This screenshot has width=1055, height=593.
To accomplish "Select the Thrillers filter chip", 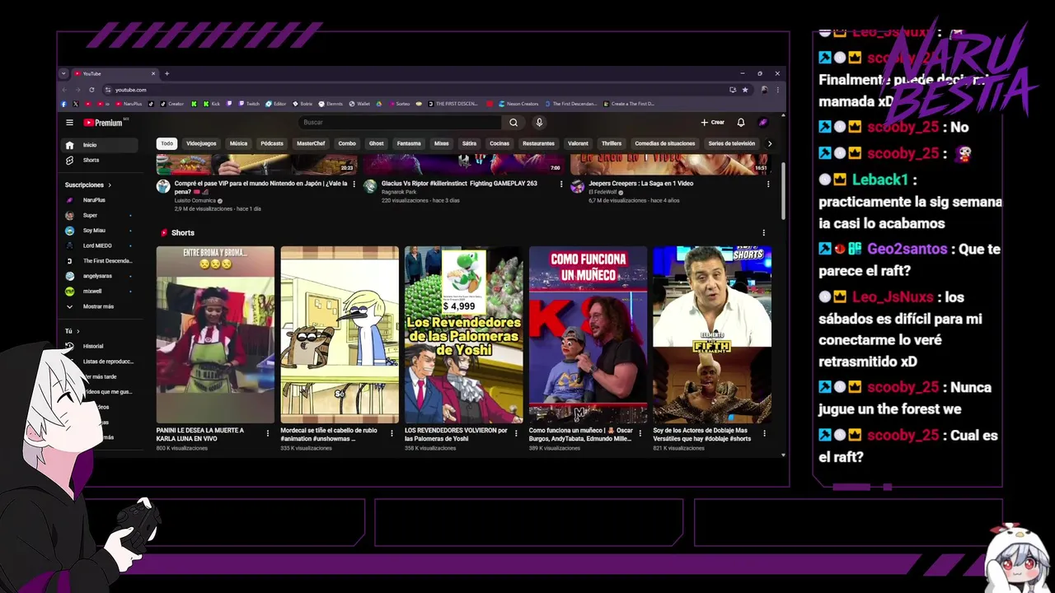I will [x=612, y=143].
